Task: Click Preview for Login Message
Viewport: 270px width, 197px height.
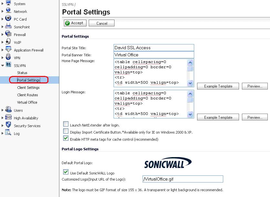Action: 255,117
